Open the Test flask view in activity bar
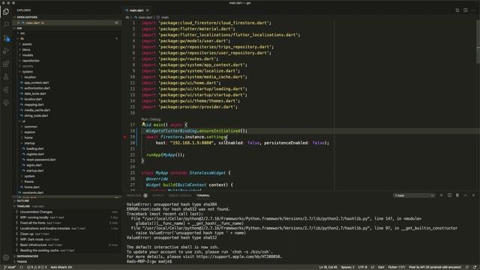 (6, 76)
